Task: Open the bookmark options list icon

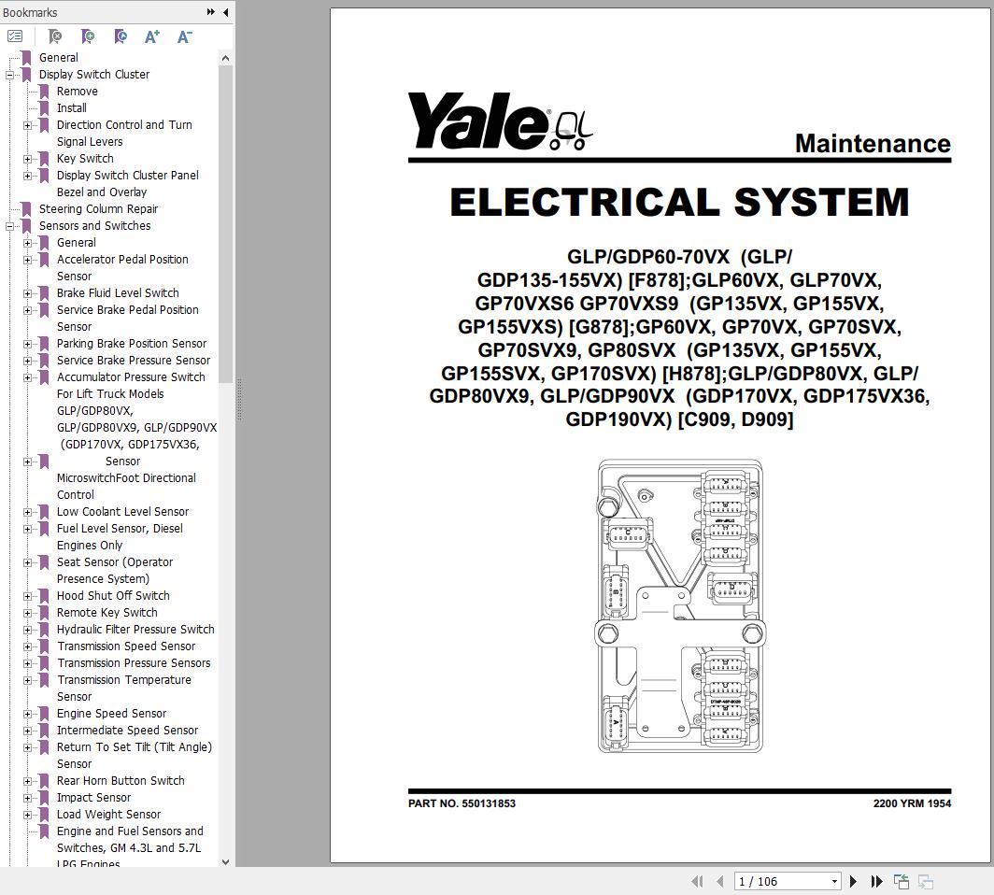Action: [x=15, y=36]
